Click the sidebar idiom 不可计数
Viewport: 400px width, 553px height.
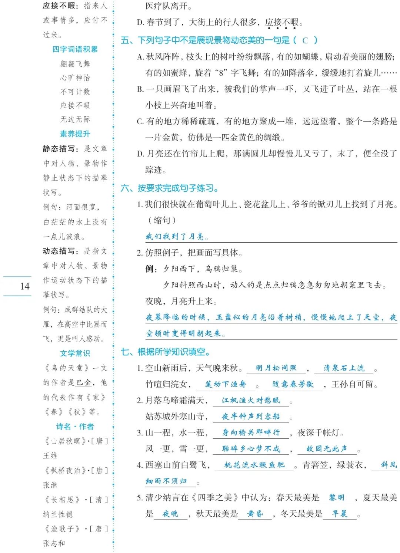[x=75, y=92]
